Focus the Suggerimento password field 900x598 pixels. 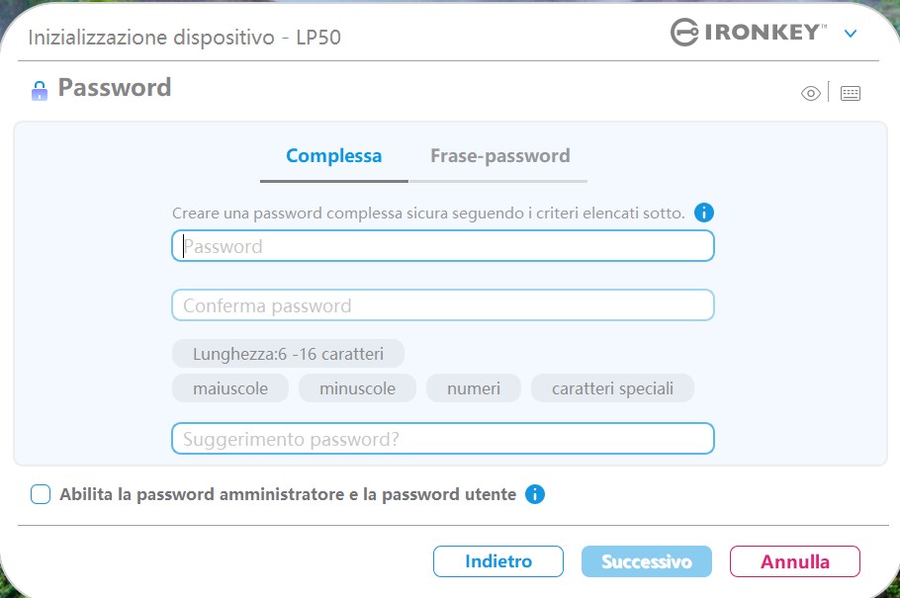[442, 439]
